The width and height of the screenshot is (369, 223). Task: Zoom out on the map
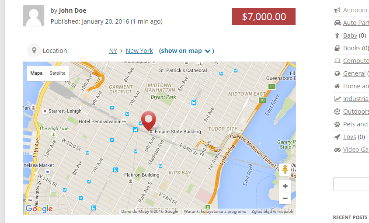(285, 198)
